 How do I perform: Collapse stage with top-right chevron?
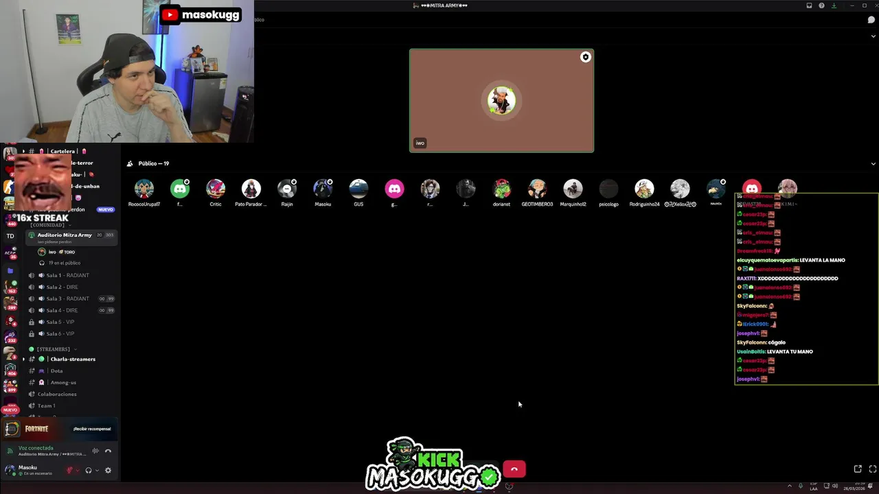point(874,36)
